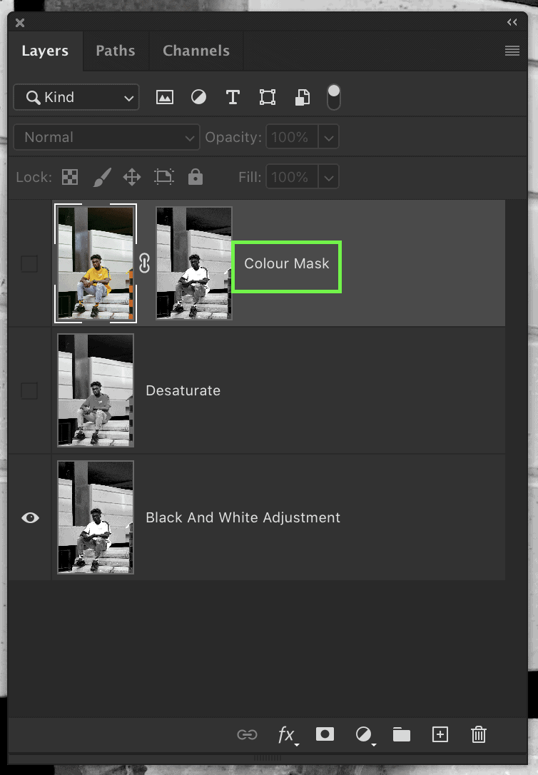The width and height of the screenshot is (538, 775).
Task: Close the Layers panel
Action: [x=20, y=23]
